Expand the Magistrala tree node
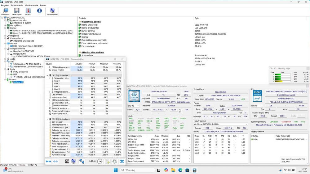310x174 pixels. click(5, 36)
